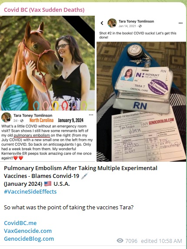The image size is (187, 249).
Task: Open the Covid BC channel name
Action: (x=44, y=10)
